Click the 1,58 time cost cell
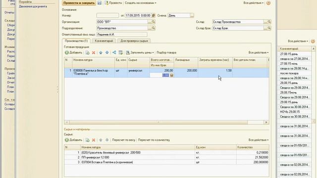Screen dimensions: 317x178 tap(215, 73)
